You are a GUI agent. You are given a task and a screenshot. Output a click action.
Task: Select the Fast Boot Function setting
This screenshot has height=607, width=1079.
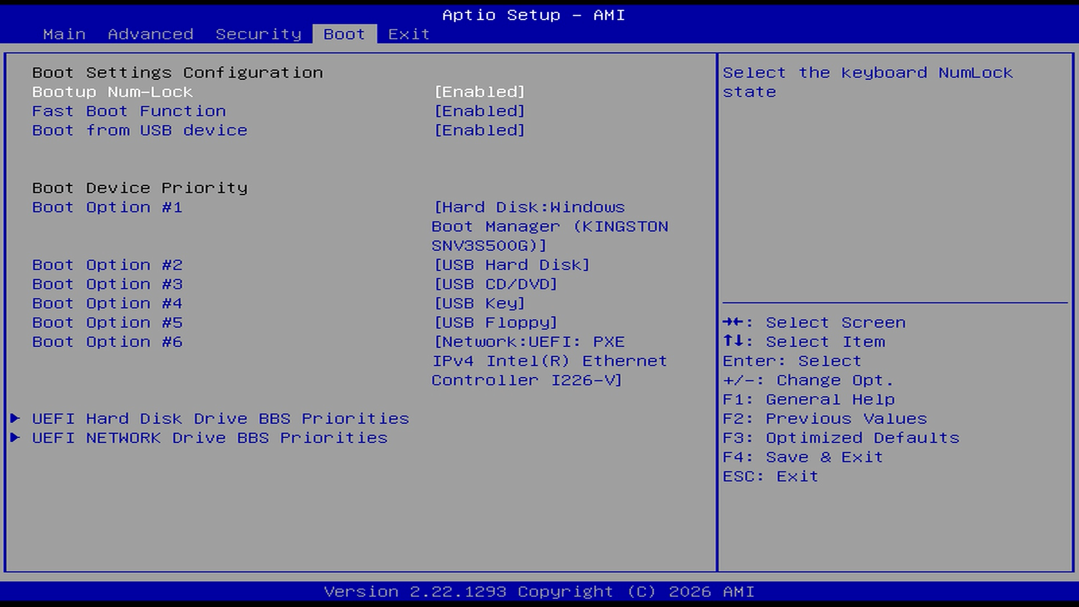tap(129, 111)
